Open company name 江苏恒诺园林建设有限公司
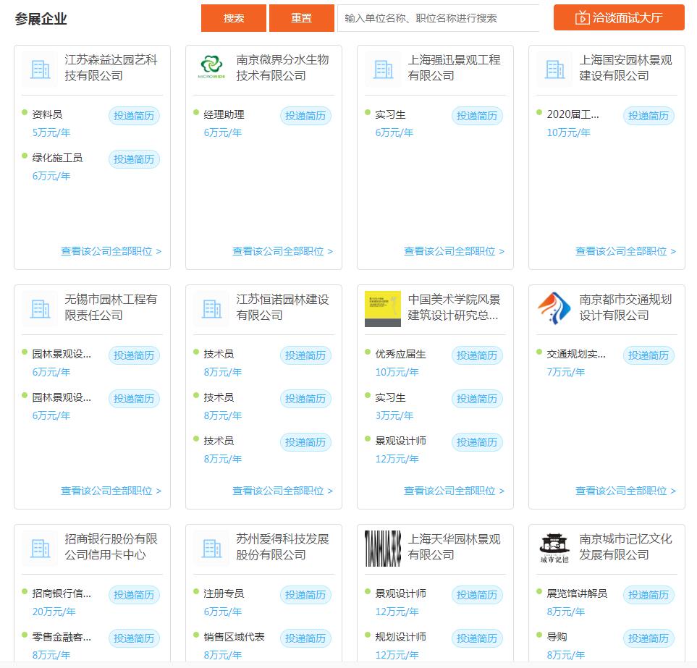 [x=283, y=307]
